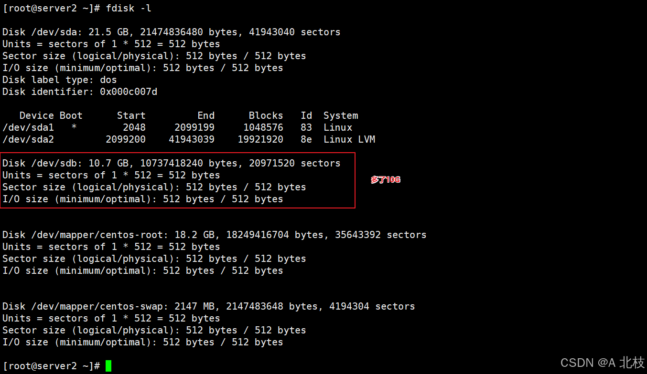Click the Sector size line in the centos-swap section
Screen dimensions: 647x374
(154, 330)
